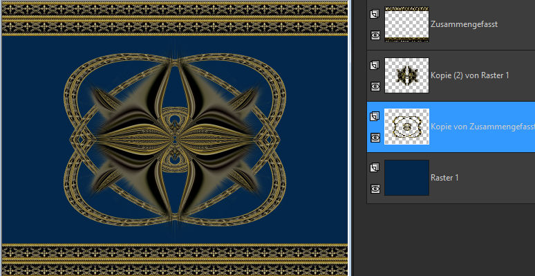Click the bottom golden border strip on canvas

click(175, 259)
